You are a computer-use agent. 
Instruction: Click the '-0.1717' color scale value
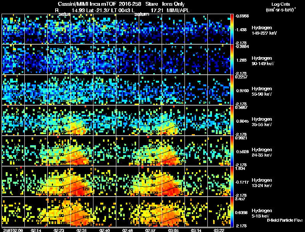(242, 182)
